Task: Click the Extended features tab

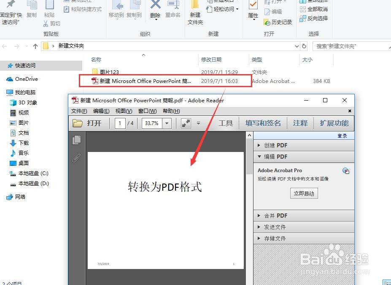Action: click(x=334, y=123)
